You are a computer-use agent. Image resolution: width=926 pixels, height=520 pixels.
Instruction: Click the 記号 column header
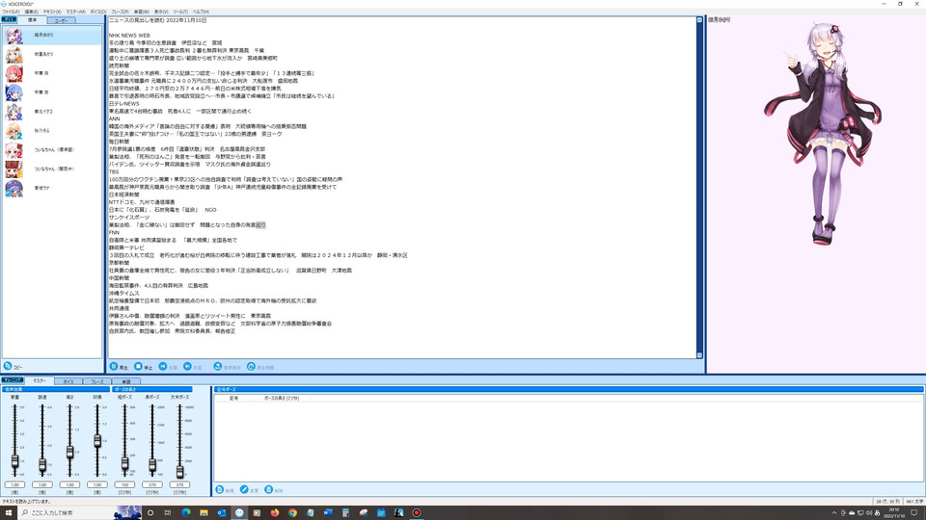tap(233, 399)
